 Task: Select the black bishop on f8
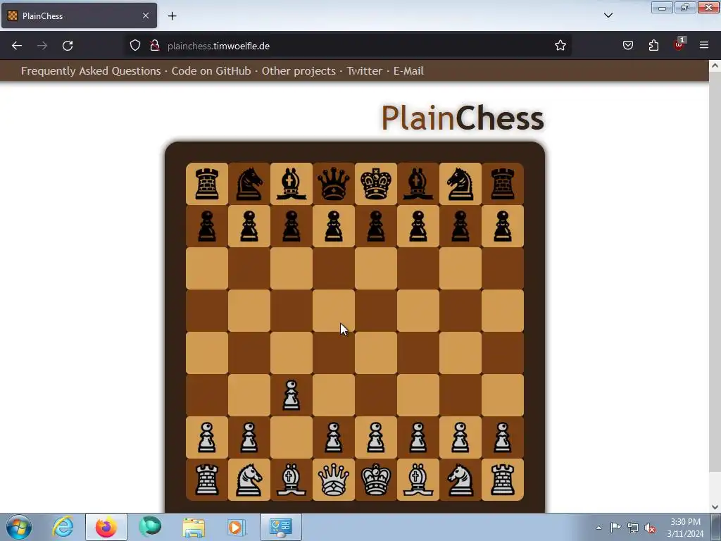click(418, 184)
